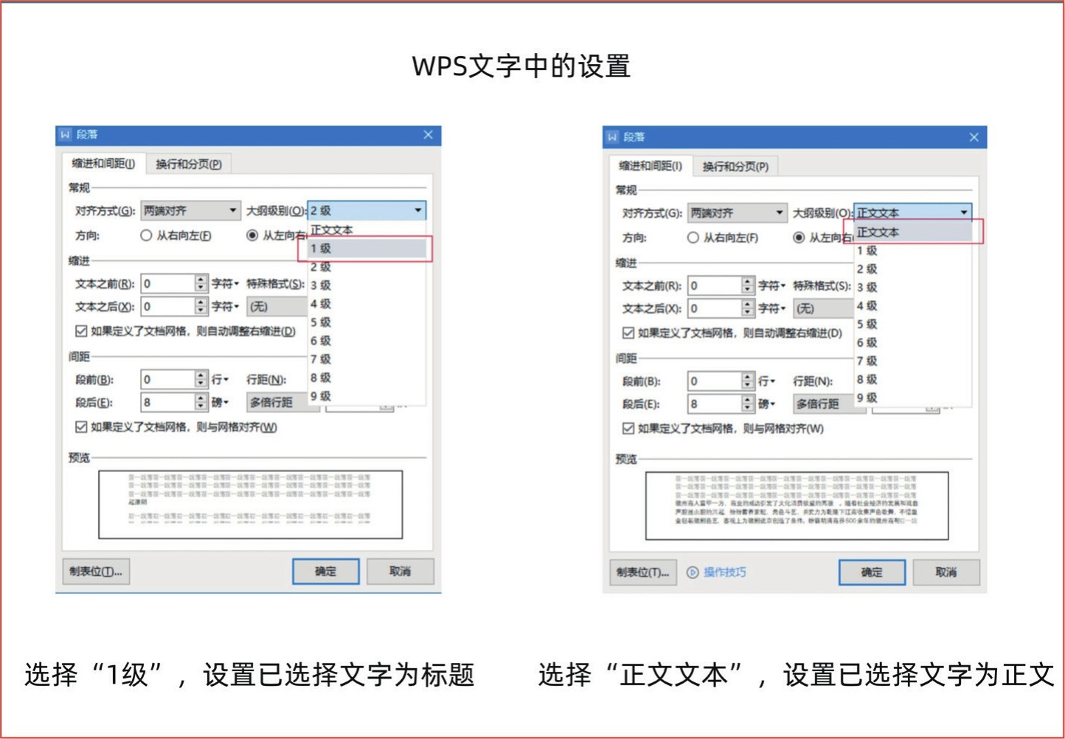1065x739 pixels.
Task: Choose 正文文本 in the right dialog outline list
Action: pyautogui.click(x=912, y=232)
